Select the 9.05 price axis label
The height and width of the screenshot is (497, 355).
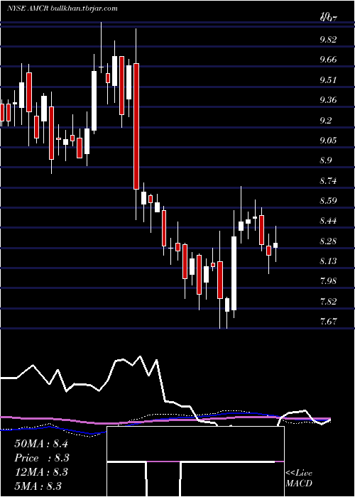pos(329,141)
